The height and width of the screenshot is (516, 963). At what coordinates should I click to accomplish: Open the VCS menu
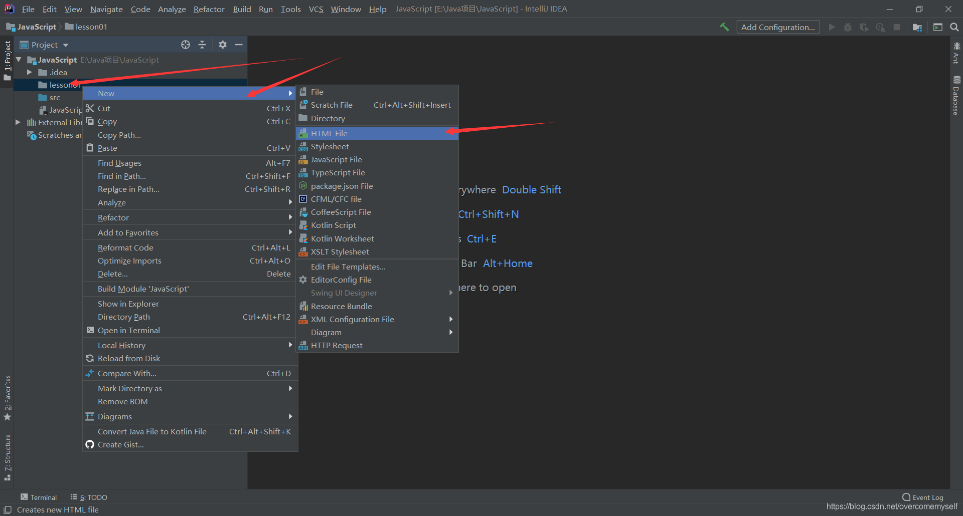(316, 9)
